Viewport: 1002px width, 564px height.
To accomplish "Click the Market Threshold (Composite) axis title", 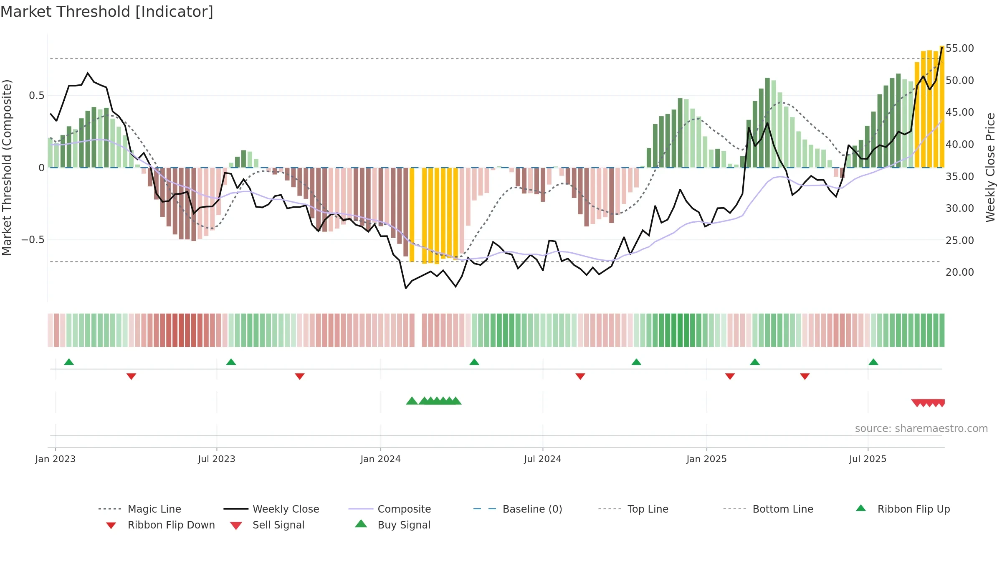I will click(7, 167).
